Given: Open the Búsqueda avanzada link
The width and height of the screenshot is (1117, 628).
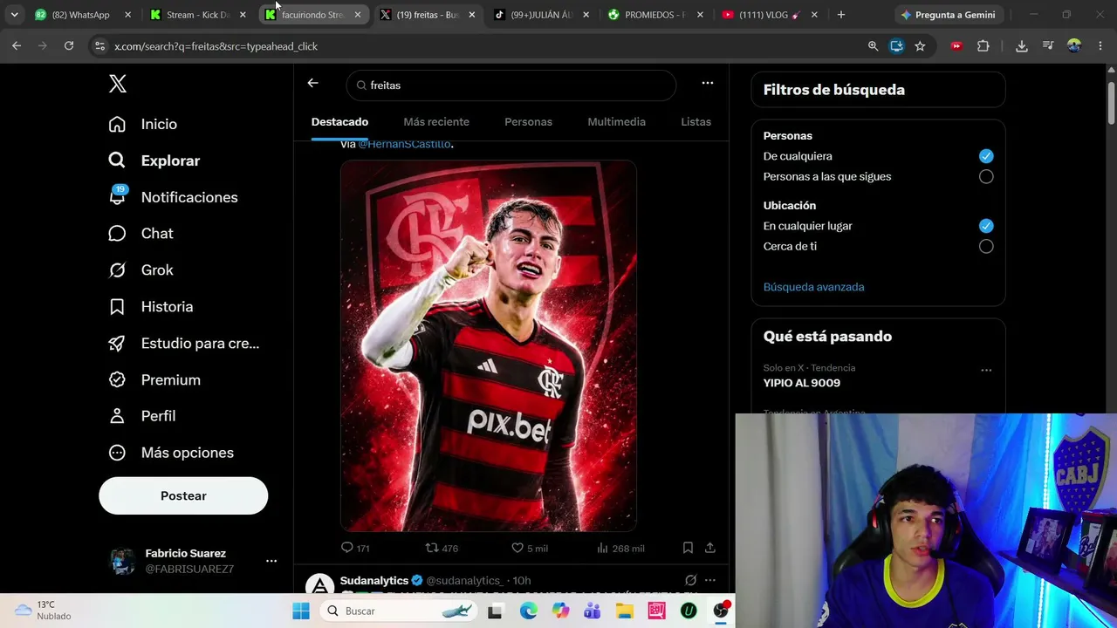Looking at the screenshot, I should click(x=813, y=287).
